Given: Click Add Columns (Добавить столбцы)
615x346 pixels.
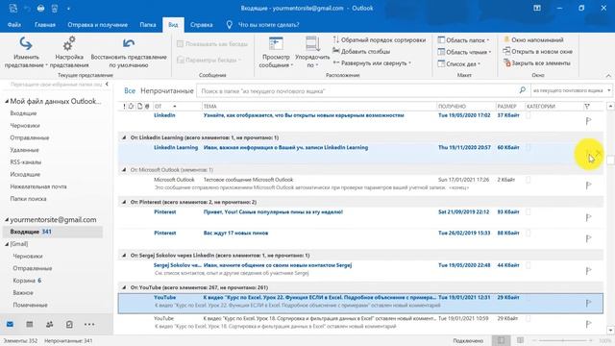Looking at the screenshot, I should pyautogui.click(x=361, y=51).
